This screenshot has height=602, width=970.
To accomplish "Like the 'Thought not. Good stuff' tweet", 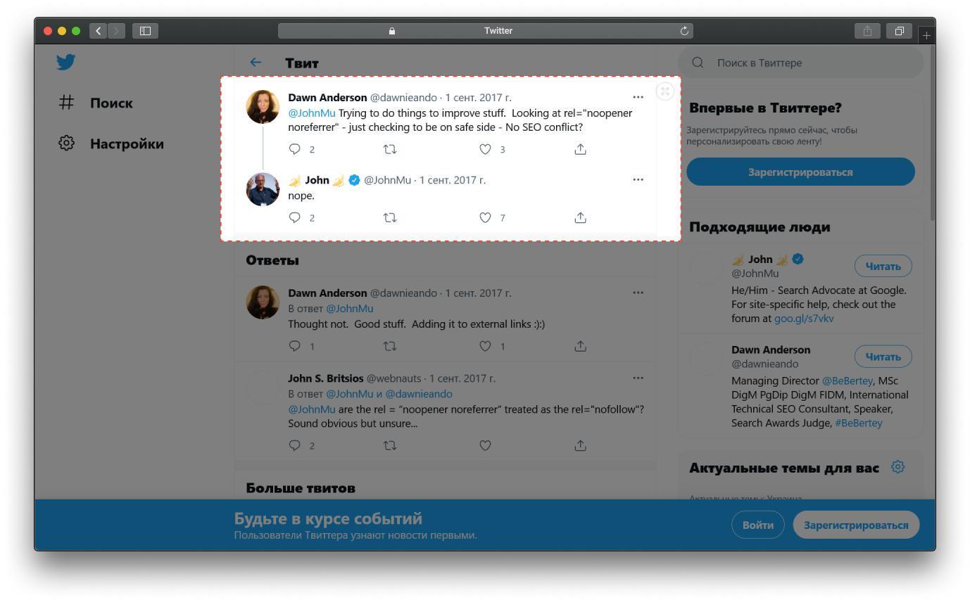I will tap(485, 346).
